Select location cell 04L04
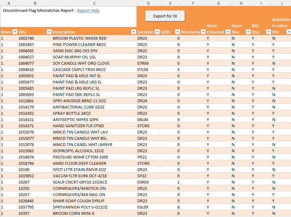Image resolution: width=291 pixels, height=217 pixels. click(148, 120)
